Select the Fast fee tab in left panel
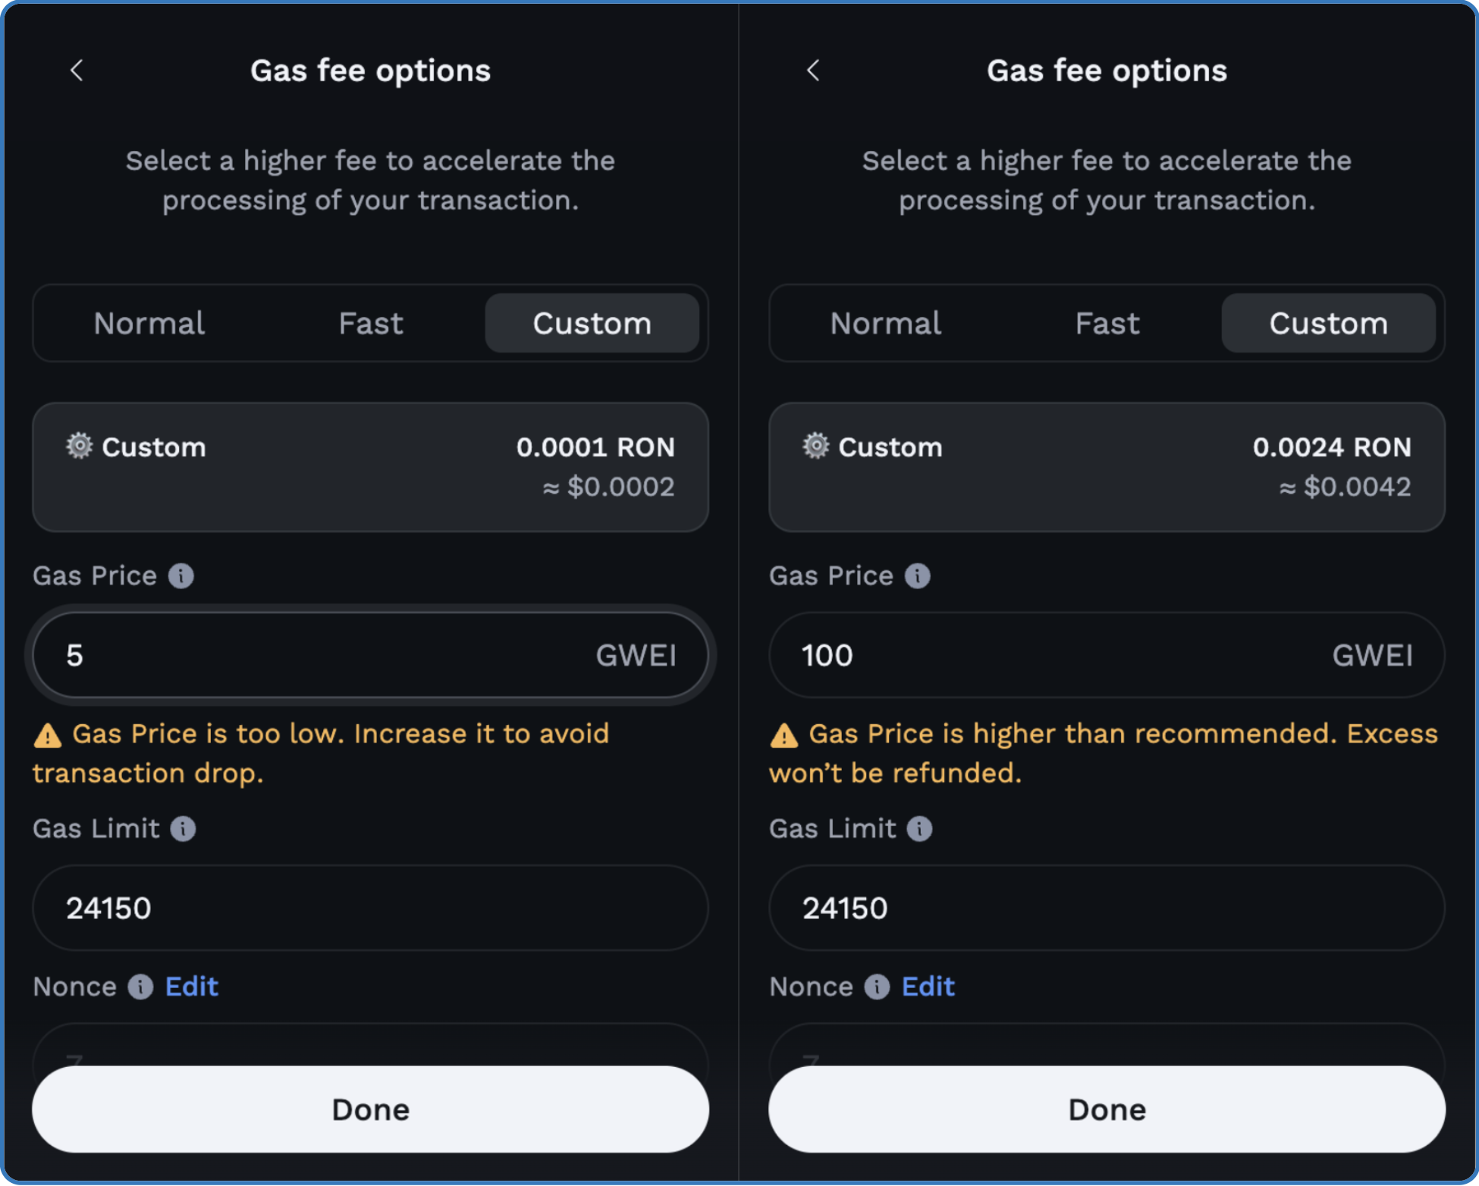The width and height of the screenshot is (1479, 1186). [371, 324]
